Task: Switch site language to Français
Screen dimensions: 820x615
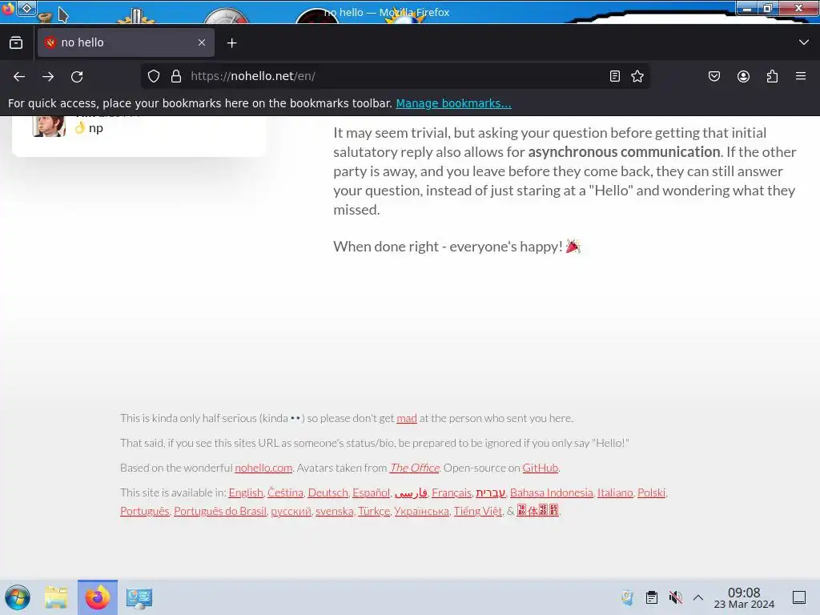Action: point(452,492)
